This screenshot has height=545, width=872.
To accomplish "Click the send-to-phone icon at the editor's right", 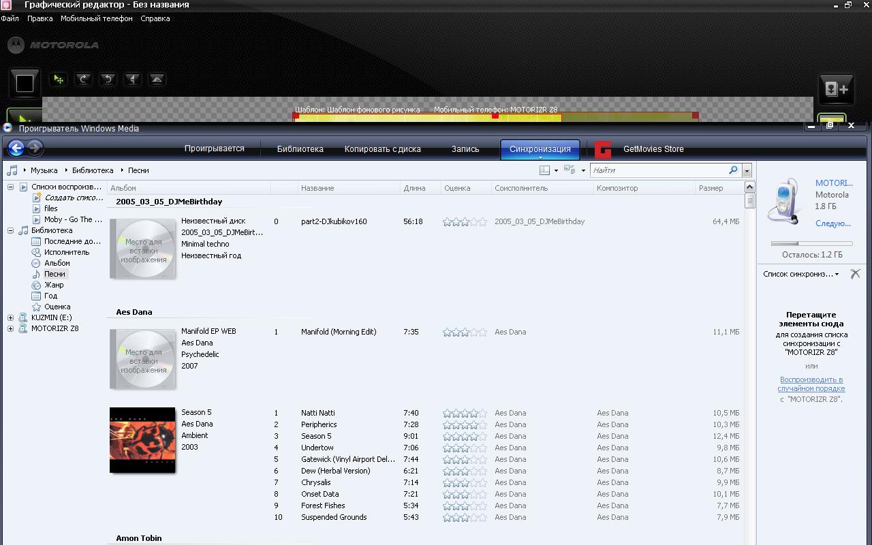I will point(836,89).
